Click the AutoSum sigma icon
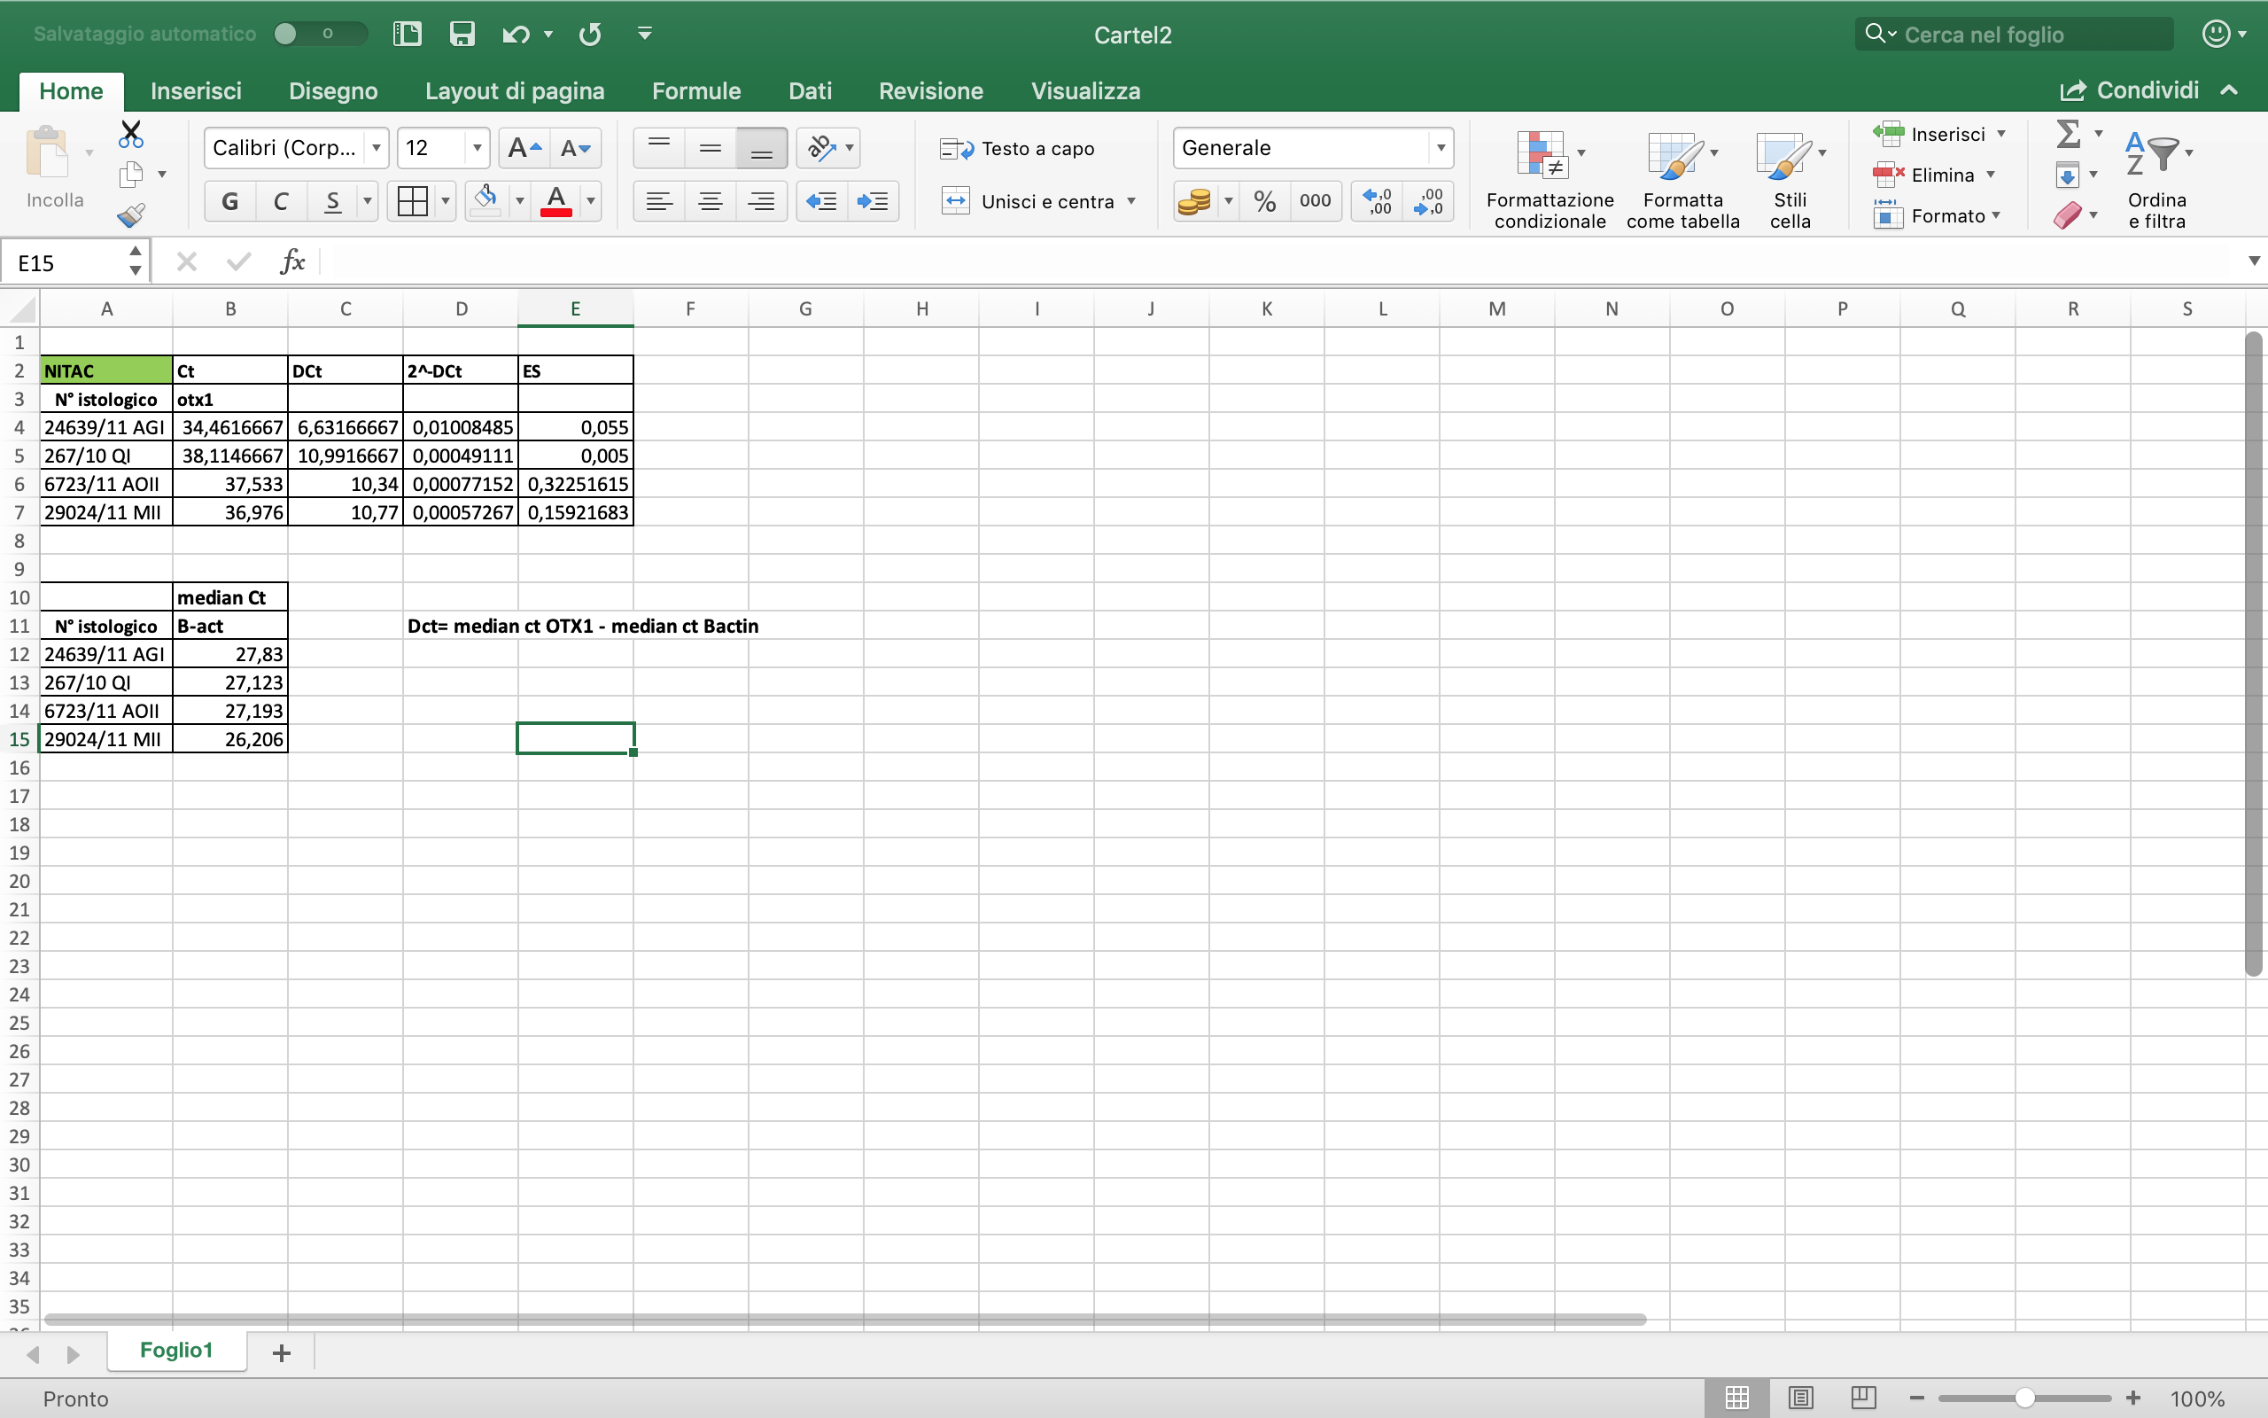 point(2068,134)
